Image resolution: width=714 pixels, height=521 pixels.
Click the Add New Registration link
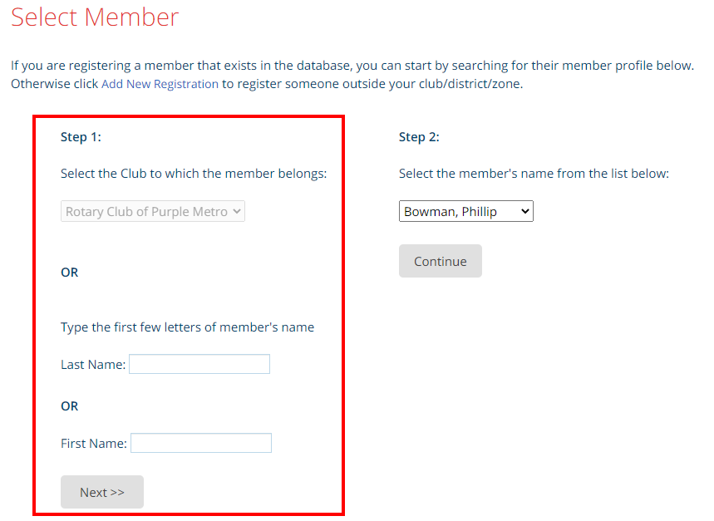(160, 84)
